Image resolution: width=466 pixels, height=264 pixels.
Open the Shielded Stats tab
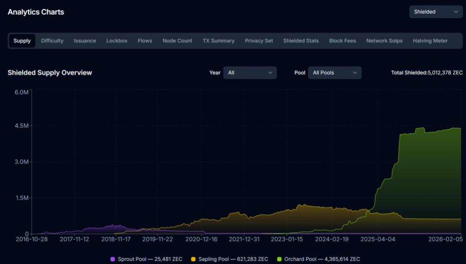(301, 41)
